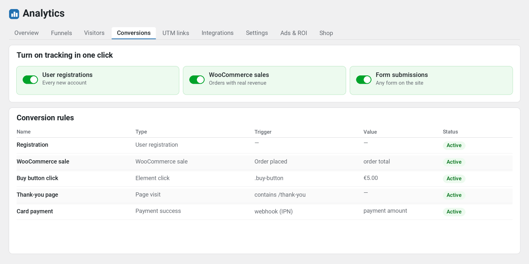Click the Type column header
Image resolution: width=529 pixels, height=264 pixels.
pos(141,132)
